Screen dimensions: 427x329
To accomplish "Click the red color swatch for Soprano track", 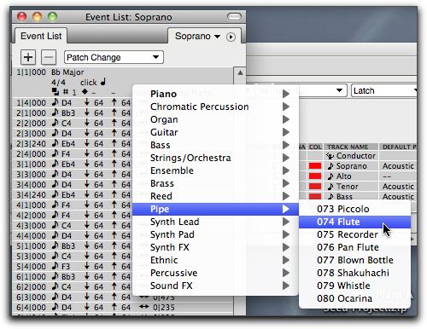I will pos(315,166).
